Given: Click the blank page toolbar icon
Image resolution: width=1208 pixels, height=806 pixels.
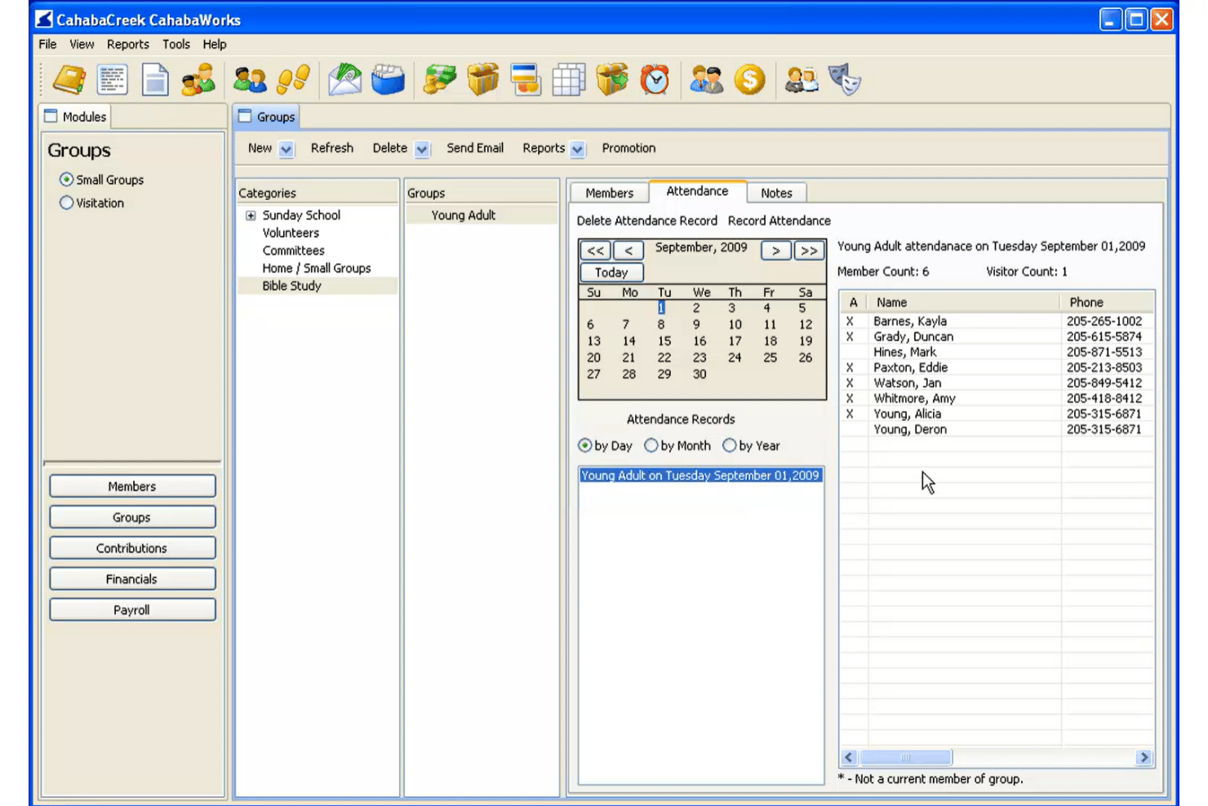Looking at the screenshot, I should [155, 80].
